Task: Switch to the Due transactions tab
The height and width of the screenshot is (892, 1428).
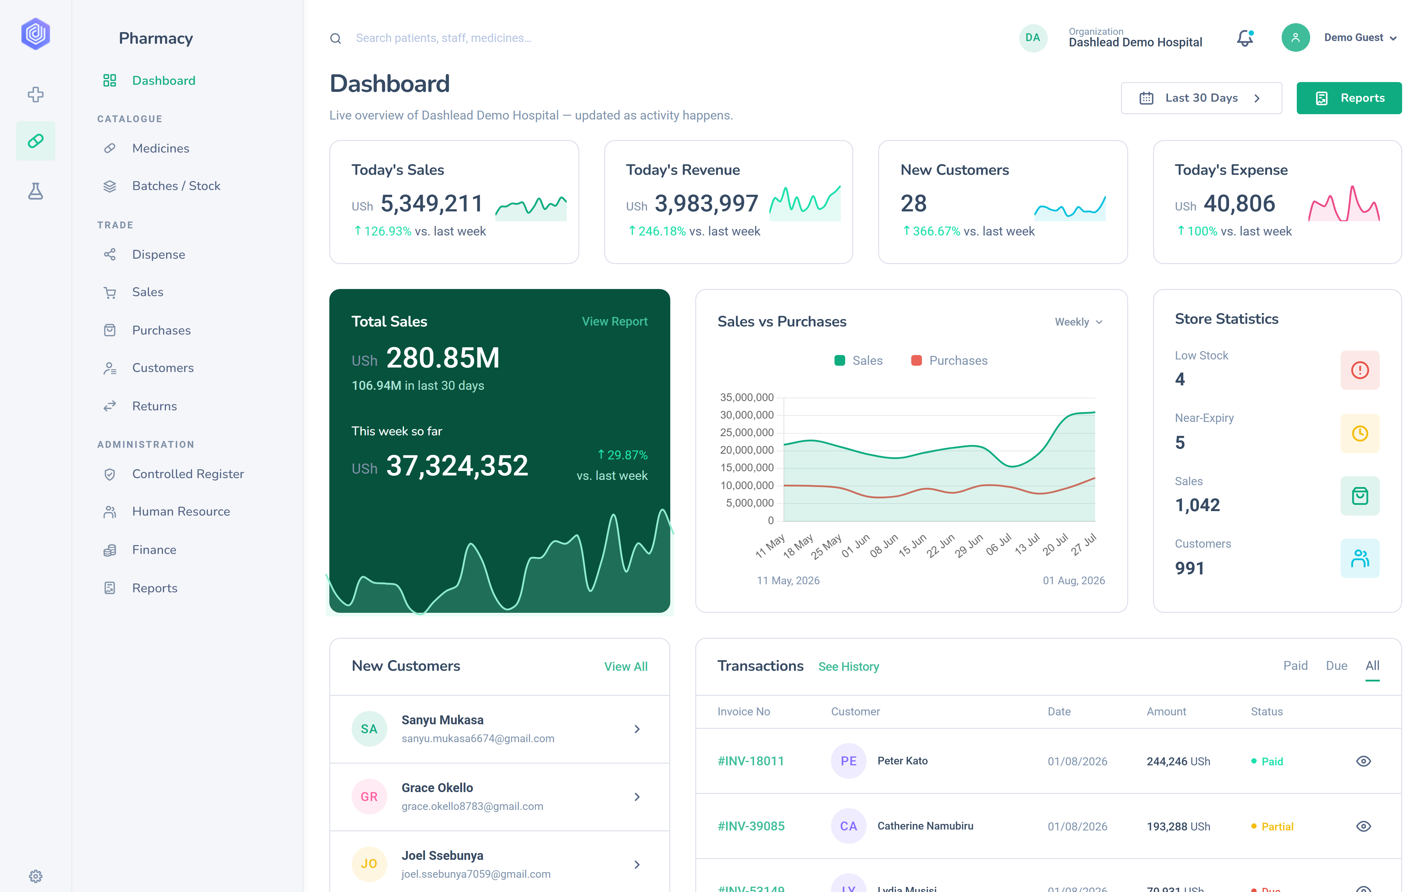Action: [1337, 666]
